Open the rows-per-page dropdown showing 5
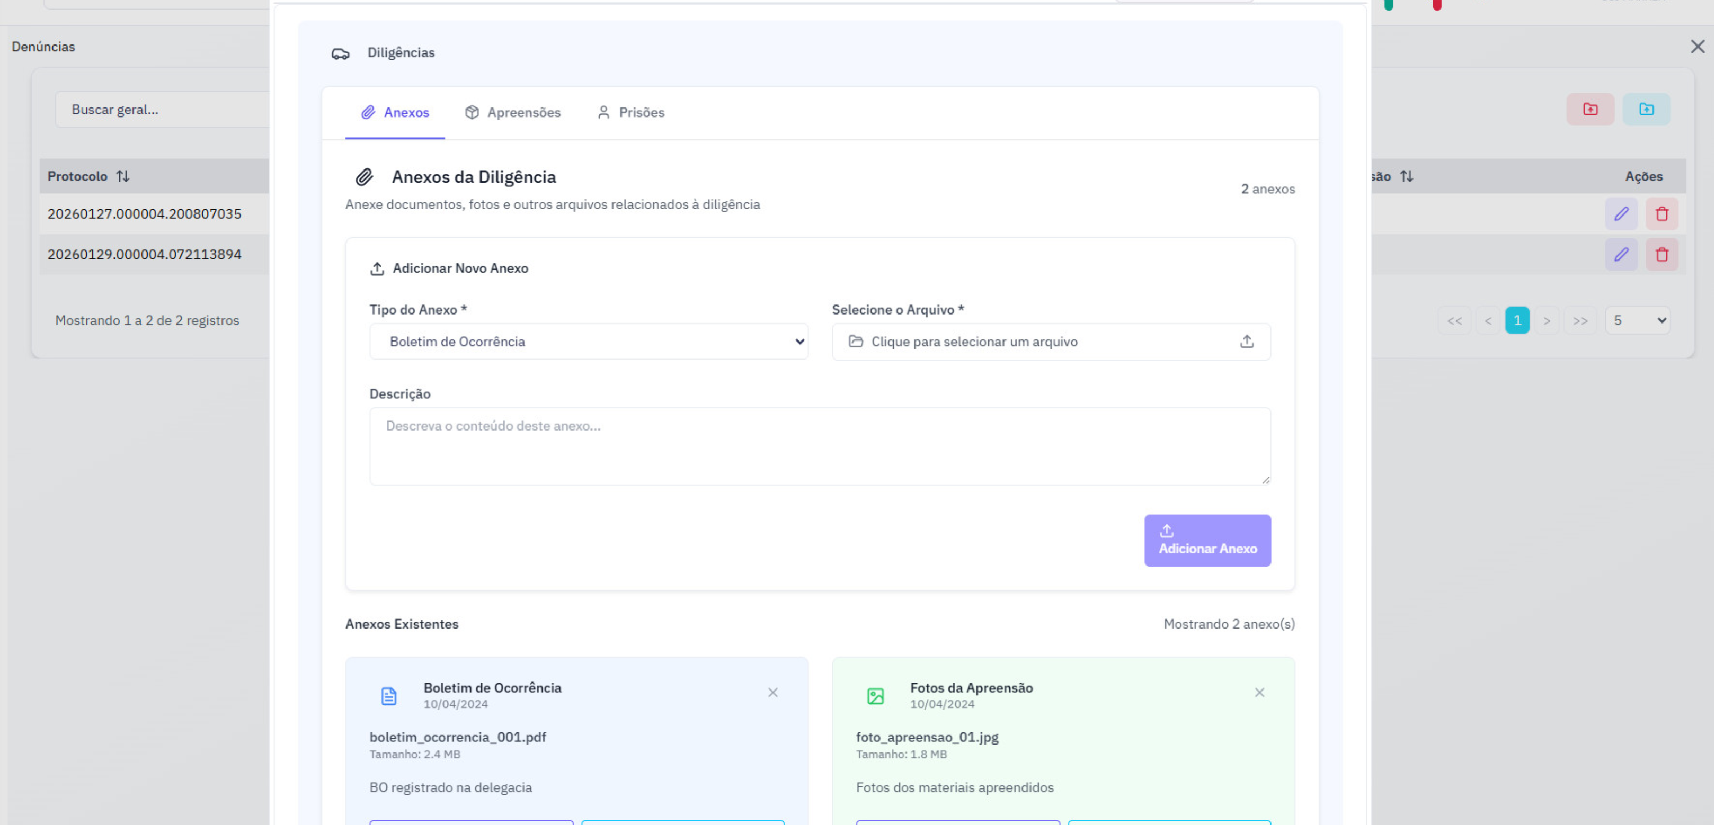This screenshot has height=825, width=1715. tap(1637, 321)
